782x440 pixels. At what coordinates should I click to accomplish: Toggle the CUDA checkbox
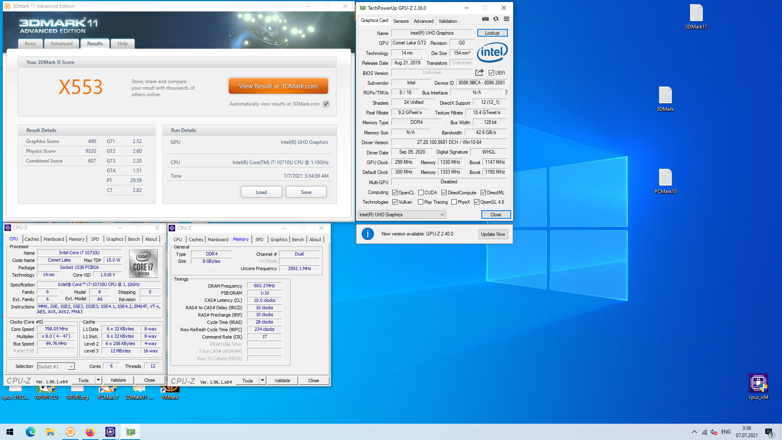pyautogui.click(x=421, y=193)
